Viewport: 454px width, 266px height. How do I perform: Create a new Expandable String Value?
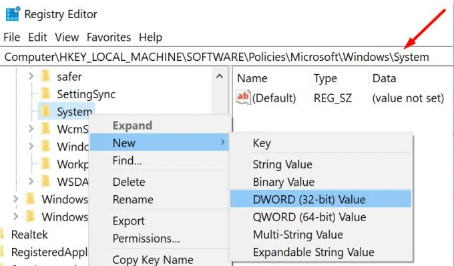[x=313, y=252]
